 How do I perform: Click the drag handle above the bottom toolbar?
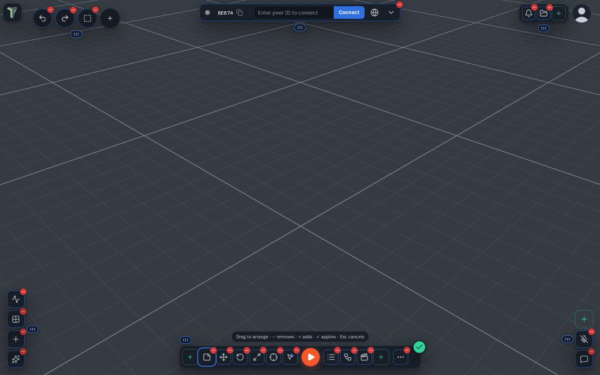pyautogui.click(x=185, y=340)
